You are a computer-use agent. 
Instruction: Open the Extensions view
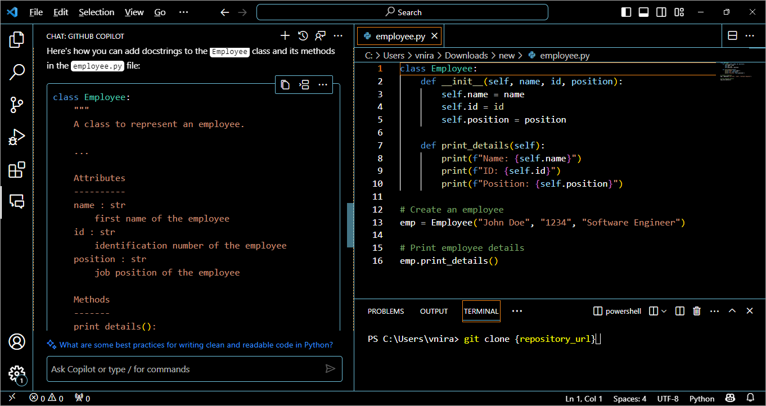17,170
